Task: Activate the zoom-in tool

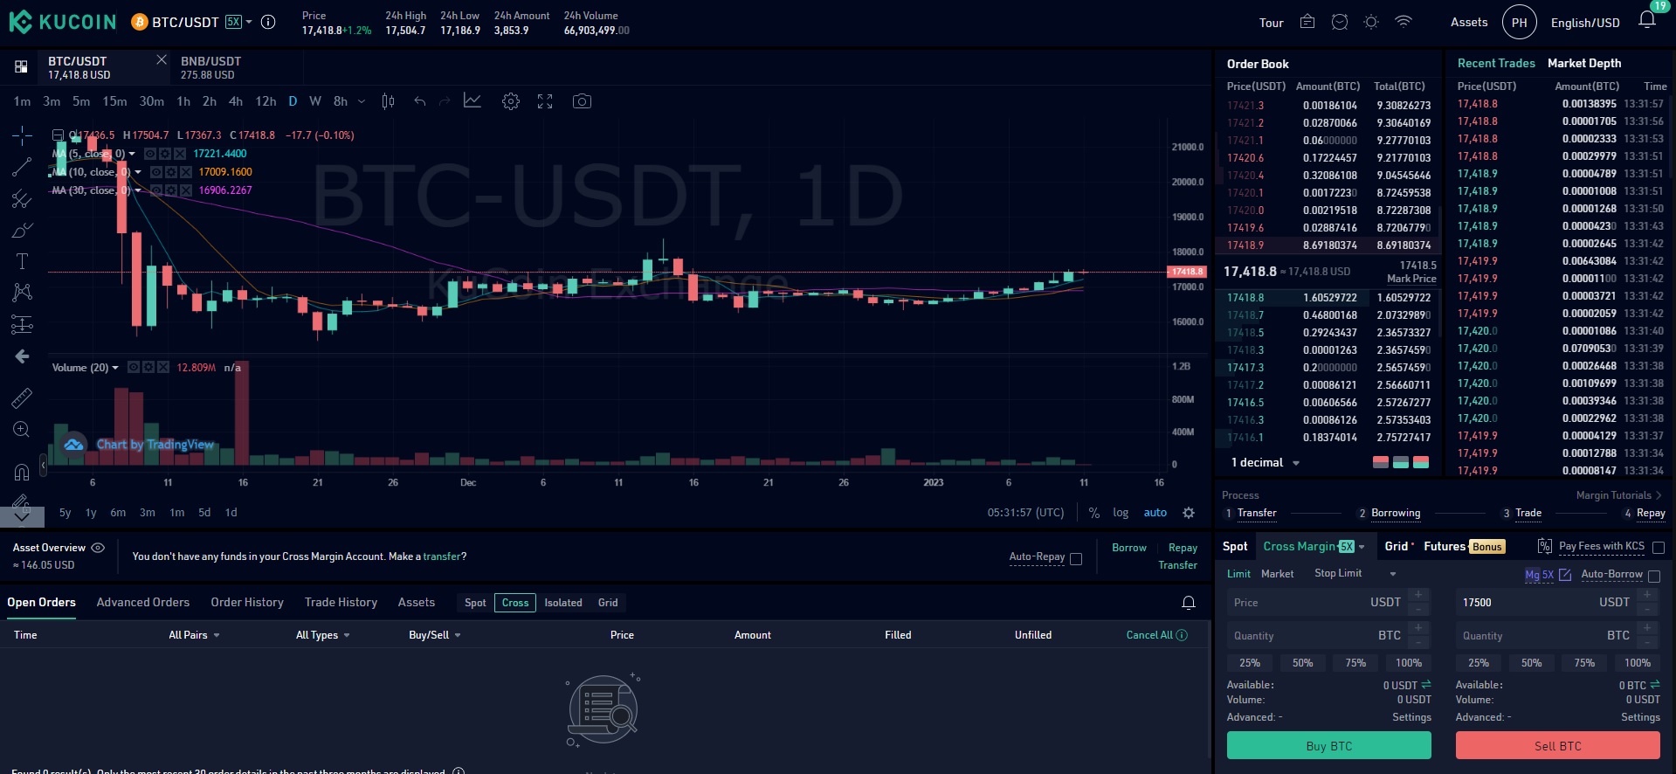Action: tap(22, 430)
